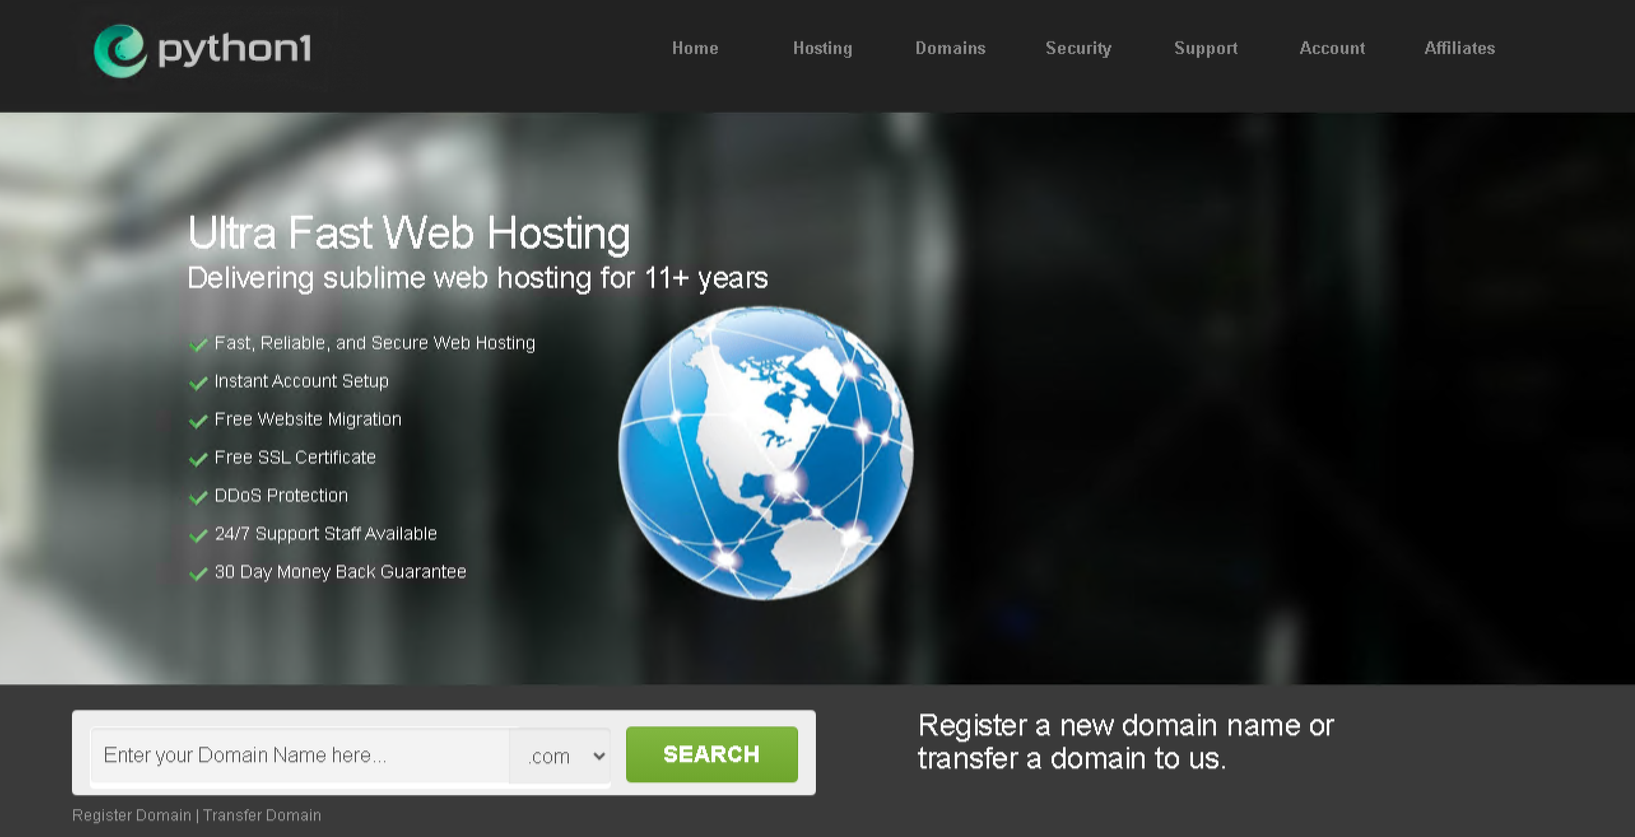Open the .com domain extension dropdown

point(560,756)
